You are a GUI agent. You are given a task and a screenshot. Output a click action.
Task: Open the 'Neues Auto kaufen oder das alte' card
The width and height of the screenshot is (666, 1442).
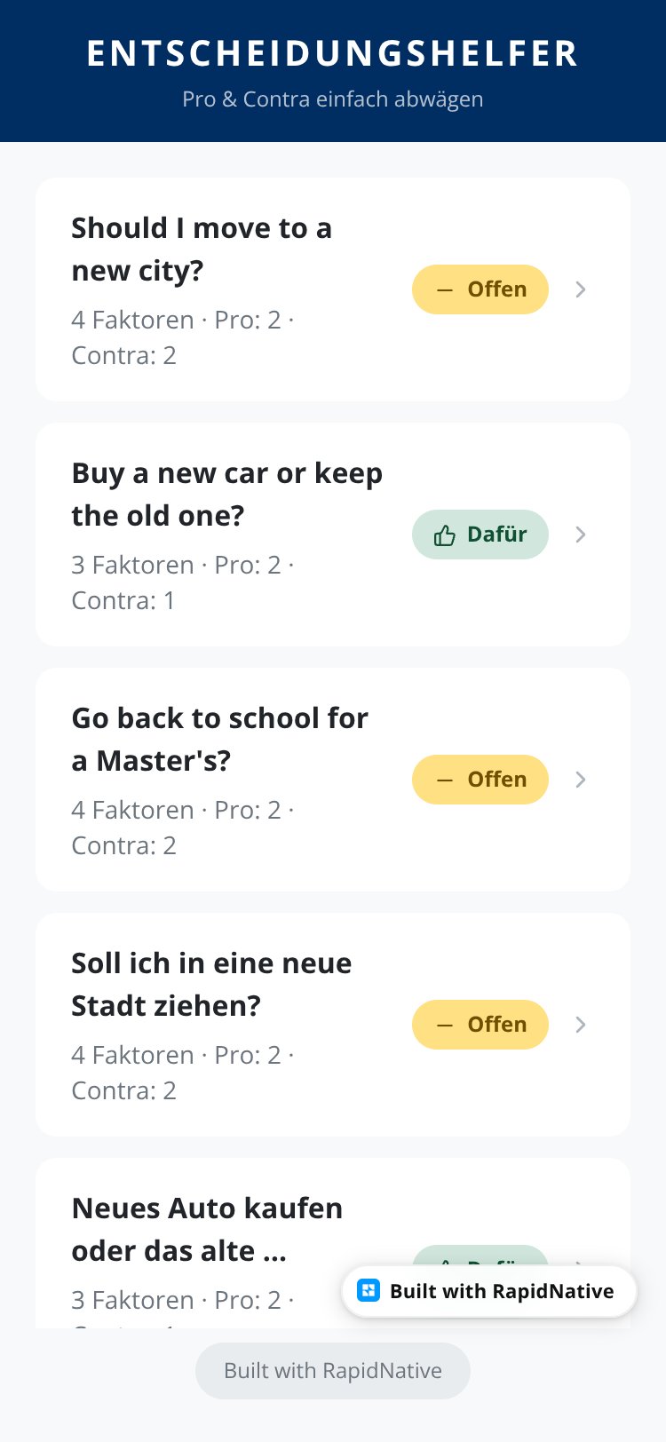[x=333, y=1243]
